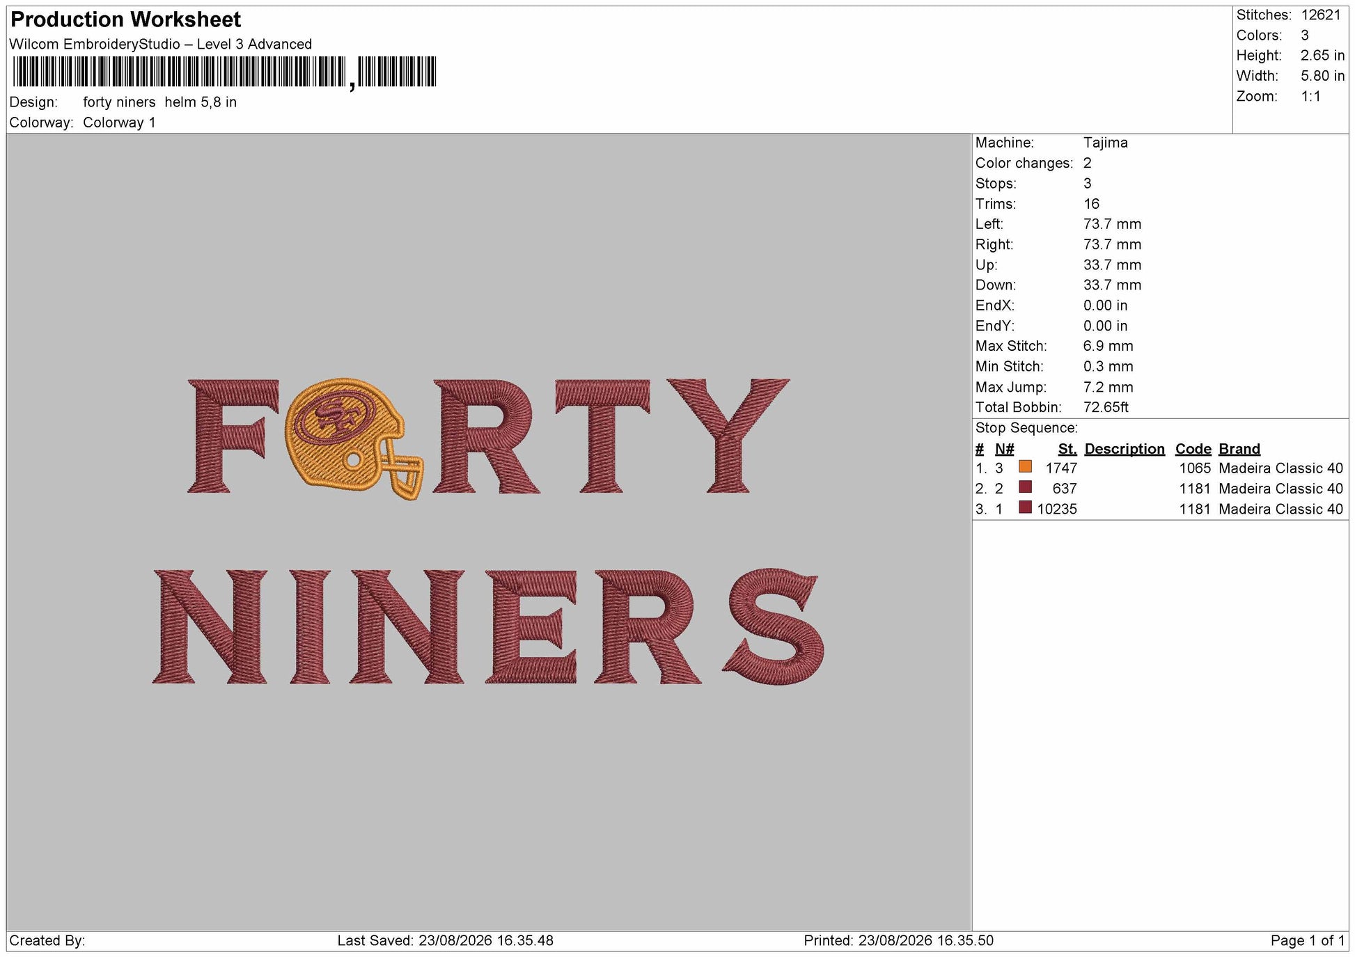
Task: Click the 'Created By:' footer label
Action: click(x=47, y=941)
